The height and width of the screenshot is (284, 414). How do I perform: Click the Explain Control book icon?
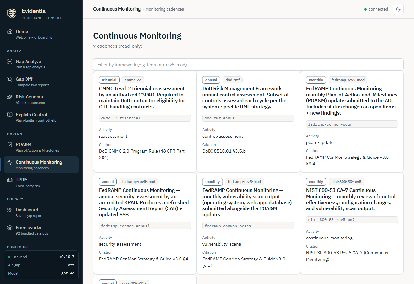[10, 115]
